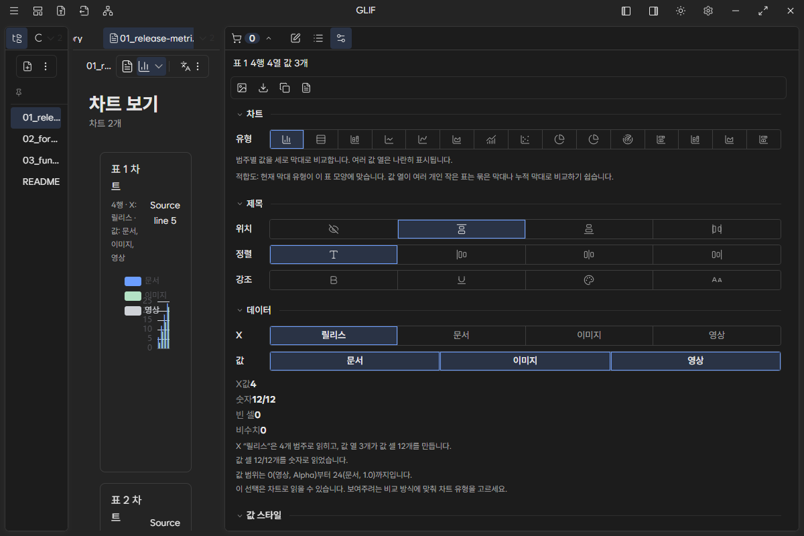Select the table chart type
The width and height of the screenshot is (804, 536).
click(321, 139)
